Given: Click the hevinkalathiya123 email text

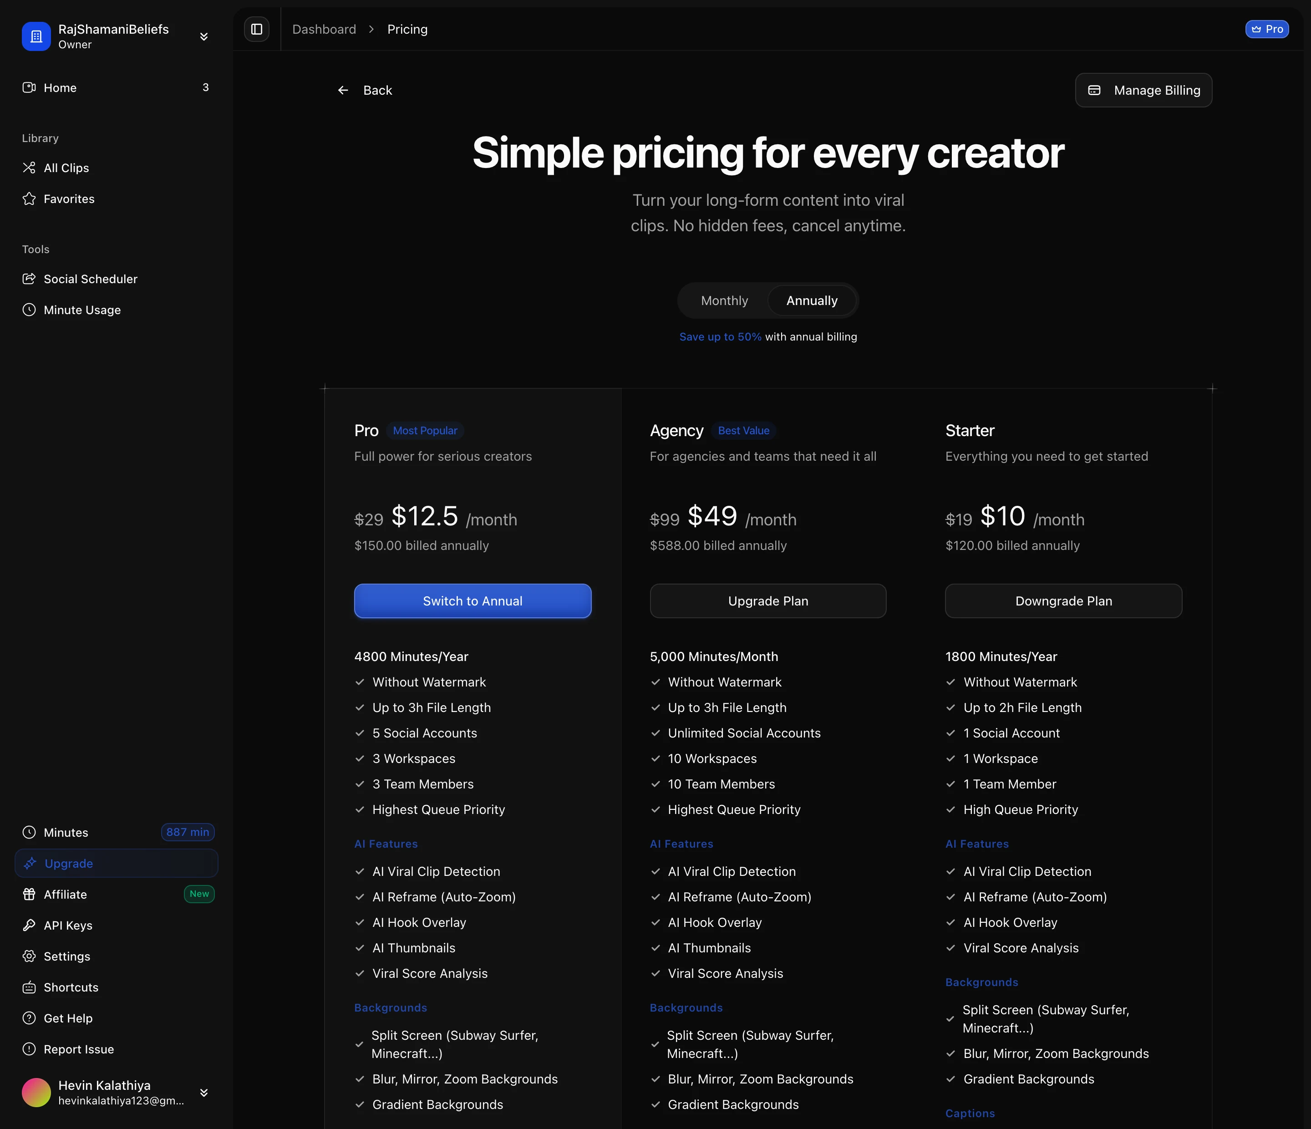Looking at the screenshot, I should (x=122, y=1100).
